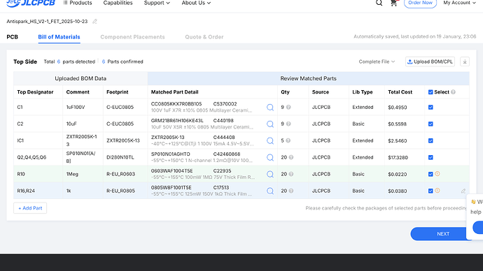Click the help icon beside Select header

click(453, 92)
